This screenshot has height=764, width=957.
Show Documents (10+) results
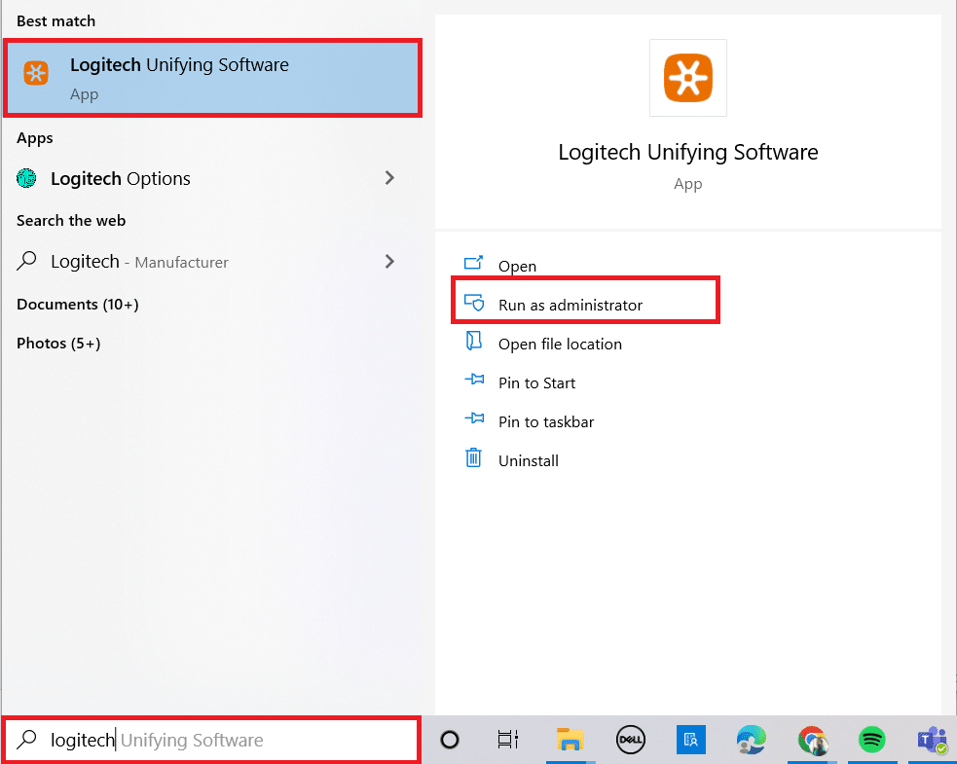click(78, 304)
